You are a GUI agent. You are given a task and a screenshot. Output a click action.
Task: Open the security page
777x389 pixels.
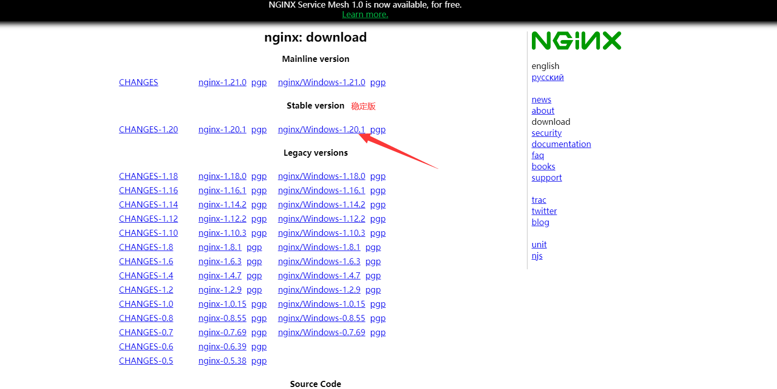tap(547, 133)
